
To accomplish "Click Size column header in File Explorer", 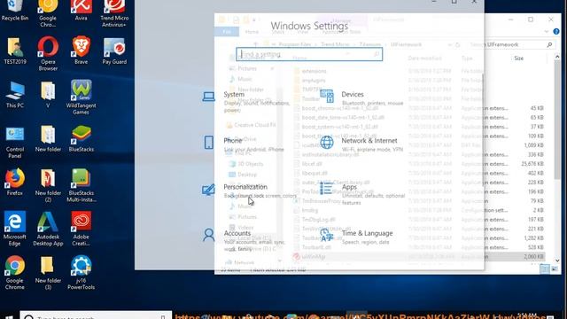I will click(518, 58).
